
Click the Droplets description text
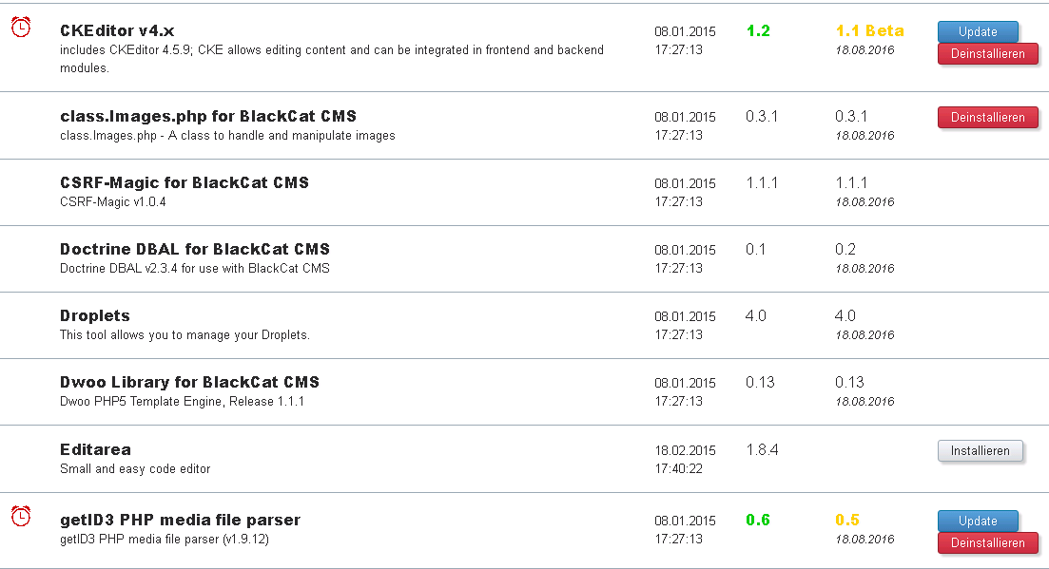(x=185, y=334)
